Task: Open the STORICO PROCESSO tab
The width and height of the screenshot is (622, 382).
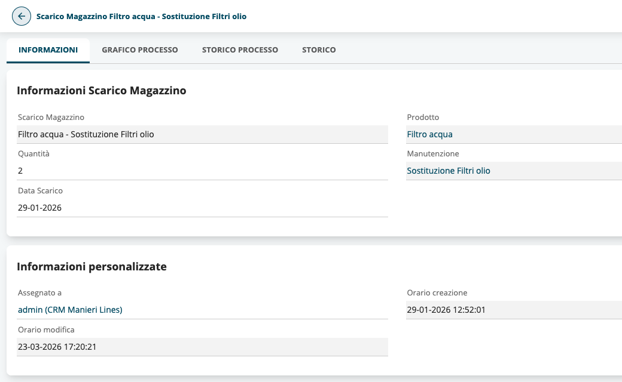Action: pyautogui.click(x=240, y=50)
